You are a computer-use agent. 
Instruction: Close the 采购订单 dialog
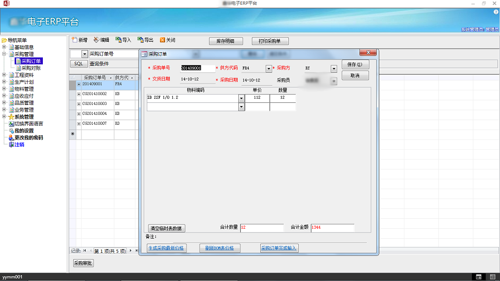click(368, 52)
